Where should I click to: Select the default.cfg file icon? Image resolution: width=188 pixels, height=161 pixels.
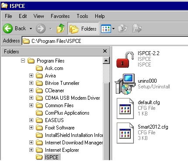pyautogui.click(x=125, y=108)
